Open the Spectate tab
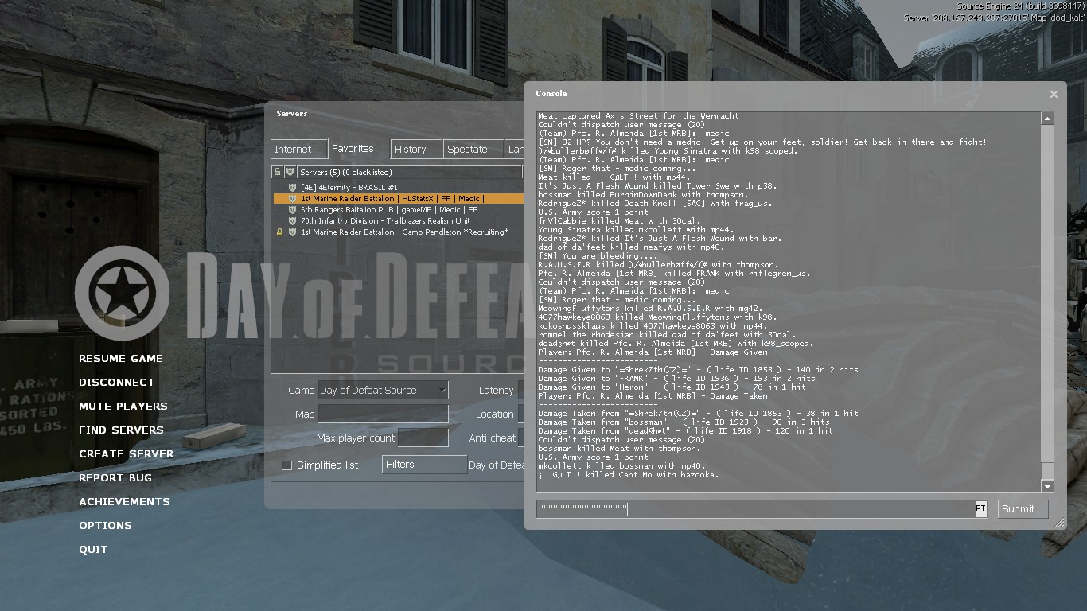This screenshot has height=611, width=1087. click(472, 149)
